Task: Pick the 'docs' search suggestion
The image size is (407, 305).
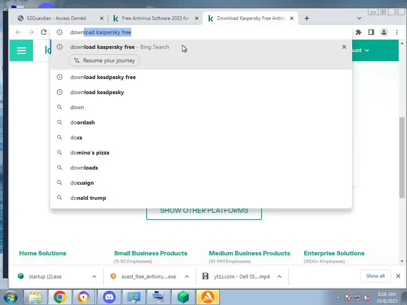Action: (x=201, y=137)
